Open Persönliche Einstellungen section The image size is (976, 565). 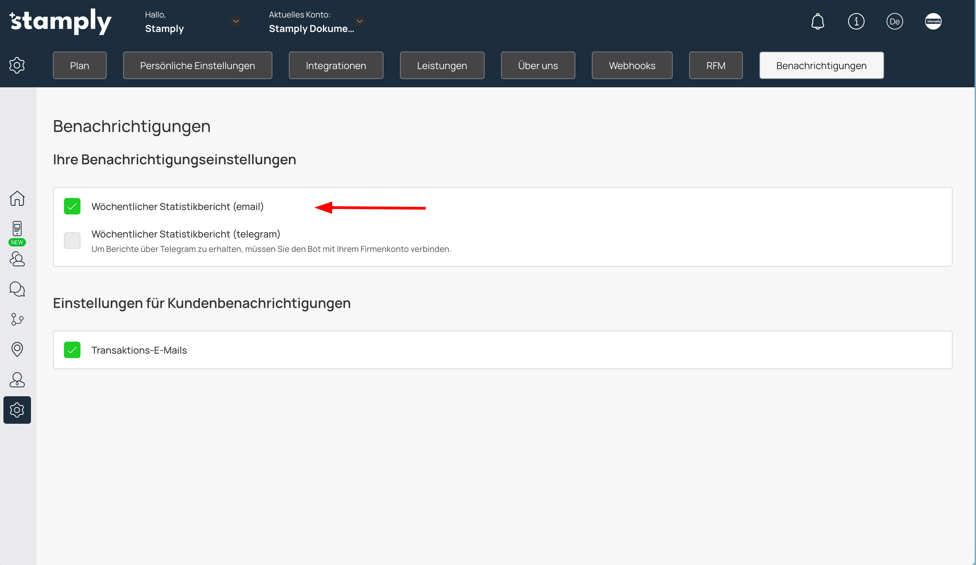click(x=197, y=65)
